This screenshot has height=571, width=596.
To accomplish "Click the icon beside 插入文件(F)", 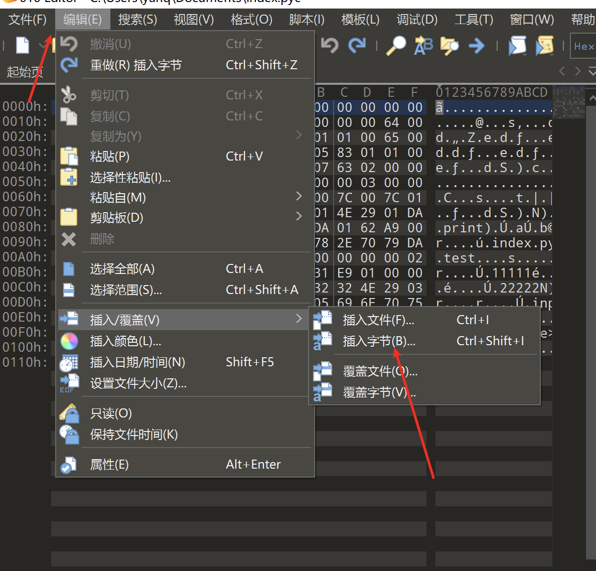I will (322, 320).
